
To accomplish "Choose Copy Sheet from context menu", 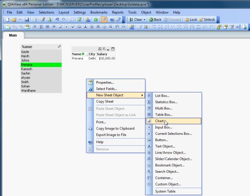I will tap(116, 102).
